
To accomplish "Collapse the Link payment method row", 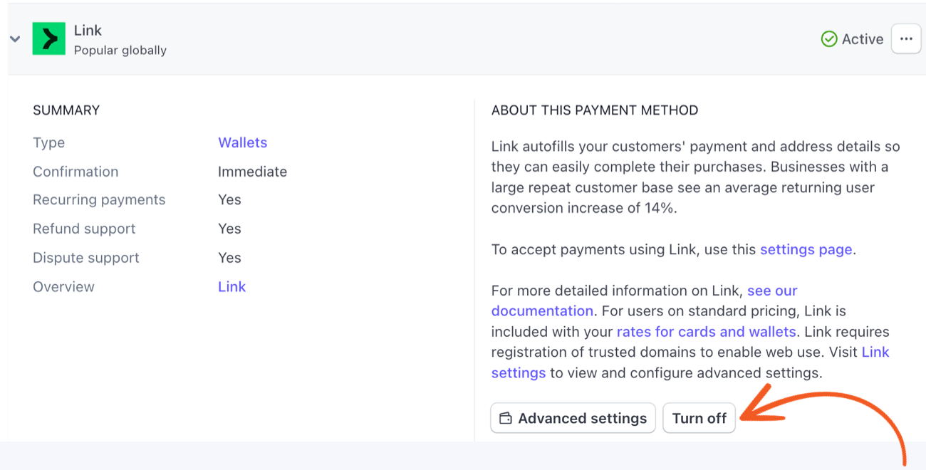I will tap(15, 39).
